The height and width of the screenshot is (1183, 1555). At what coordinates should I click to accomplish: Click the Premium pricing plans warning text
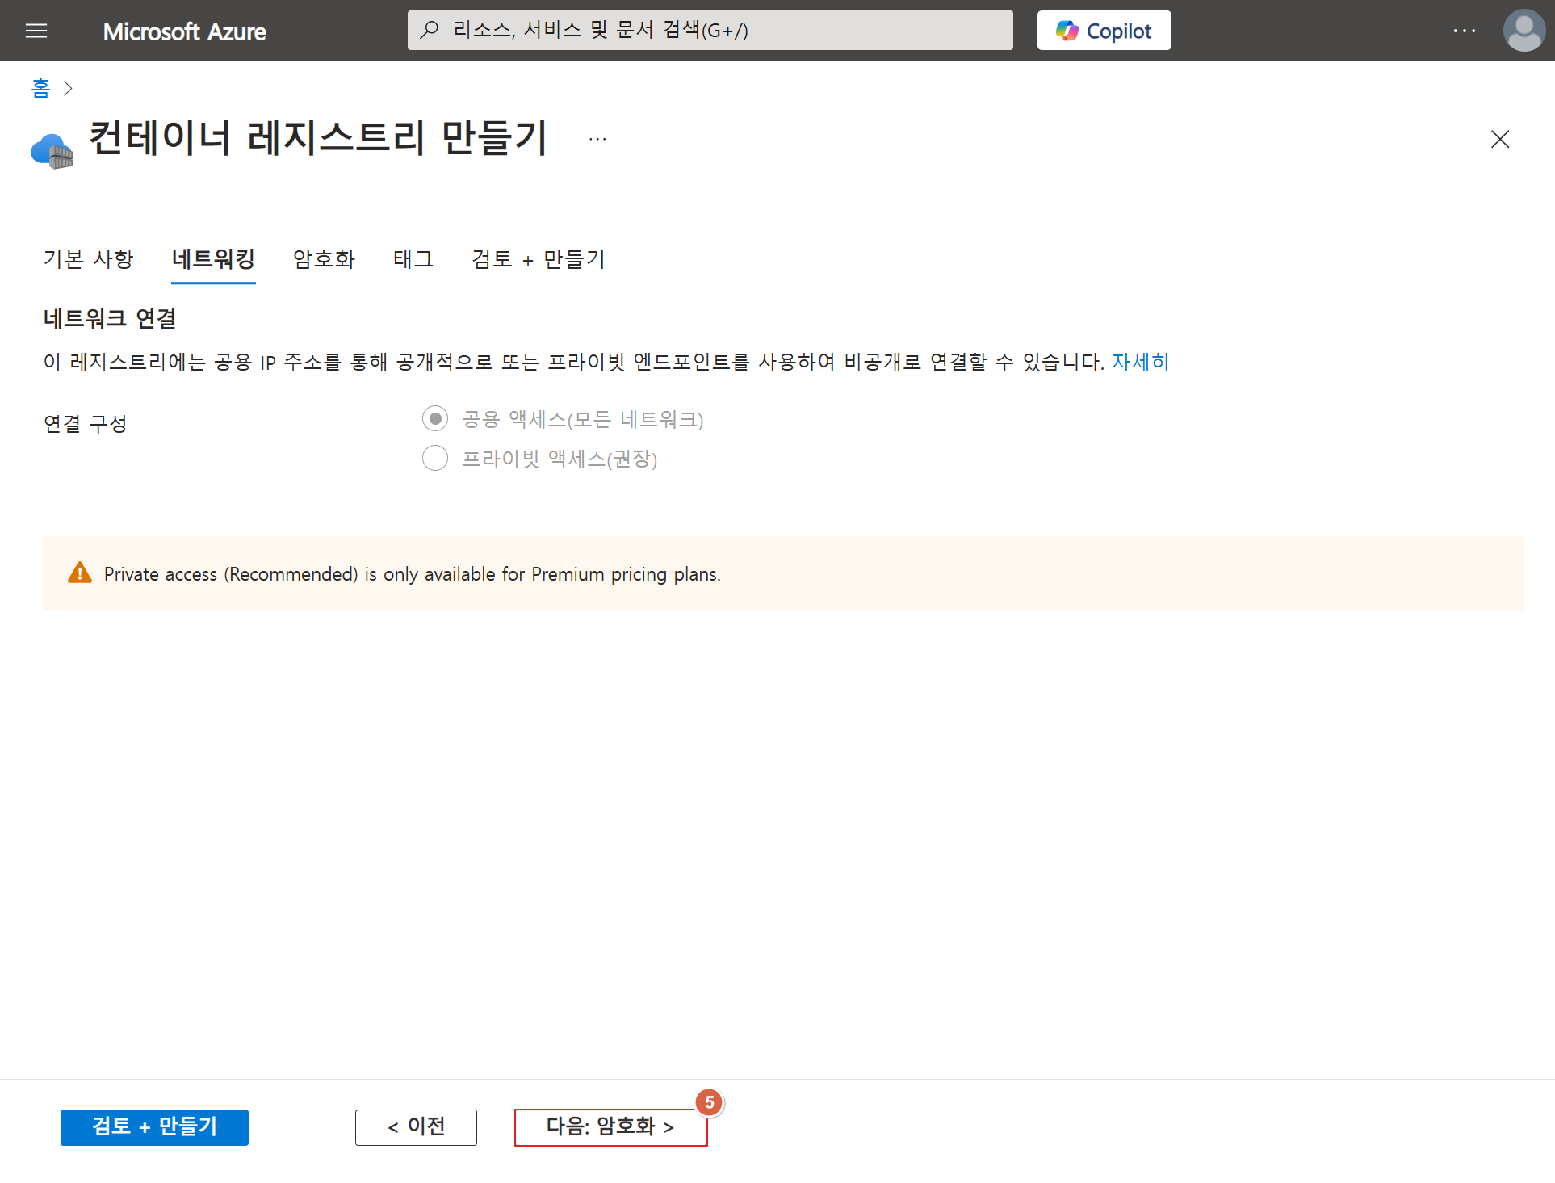point(412,574)
